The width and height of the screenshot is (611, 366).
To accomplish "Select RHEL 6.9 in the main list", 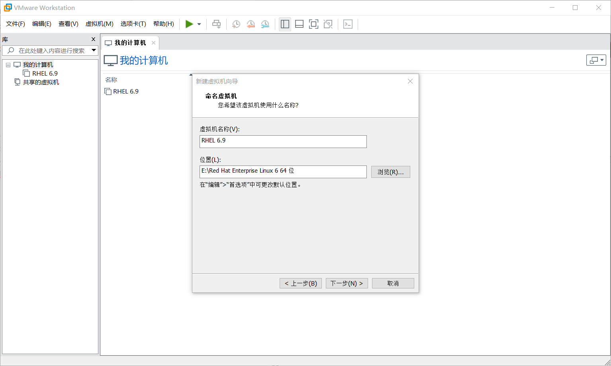I will coord(126,91).
